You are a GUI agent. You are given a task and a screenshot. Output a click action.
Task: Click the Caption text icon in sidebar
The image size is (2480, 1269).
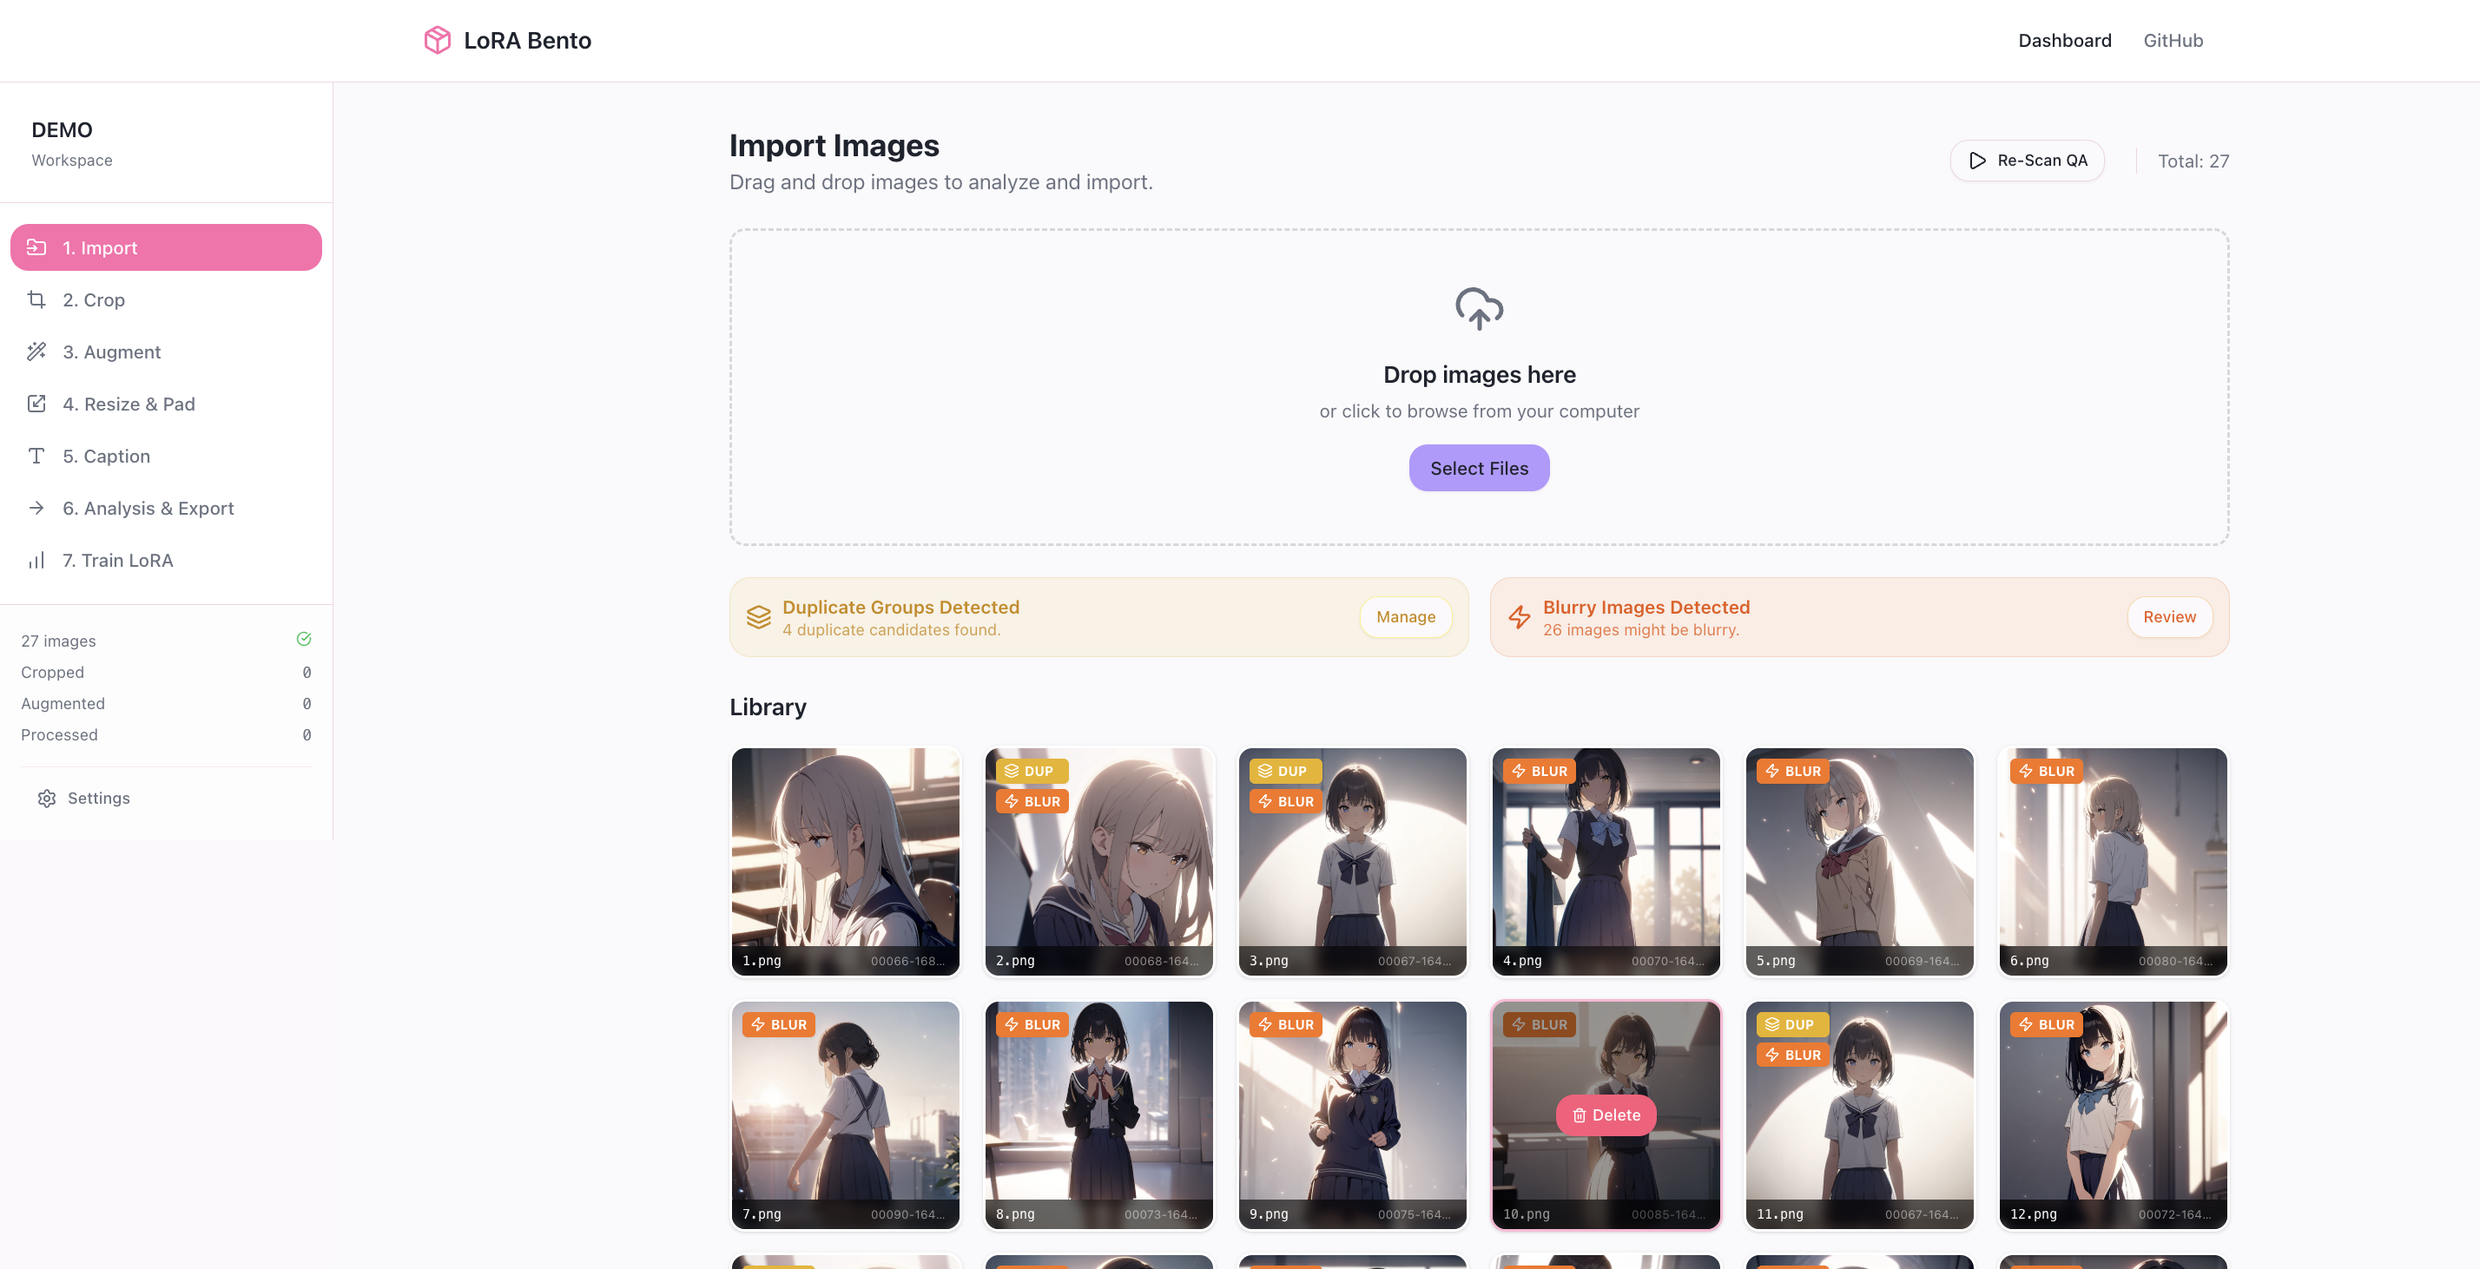tap(36, 455)
